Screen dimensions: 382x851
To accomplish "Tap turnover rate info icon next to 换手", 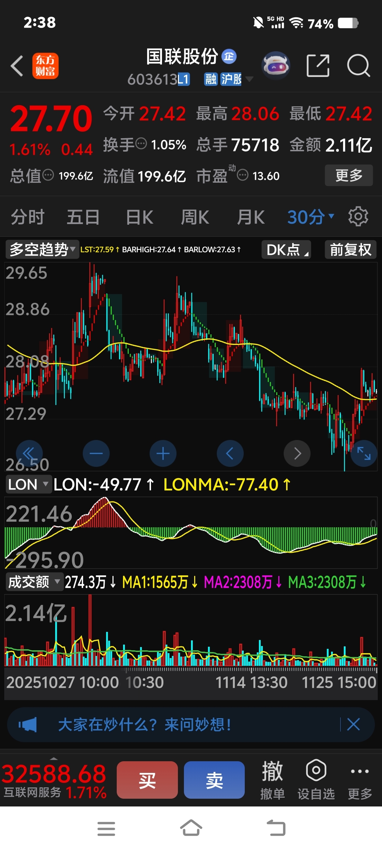I will pyautogui.click(x=141, y=144).
